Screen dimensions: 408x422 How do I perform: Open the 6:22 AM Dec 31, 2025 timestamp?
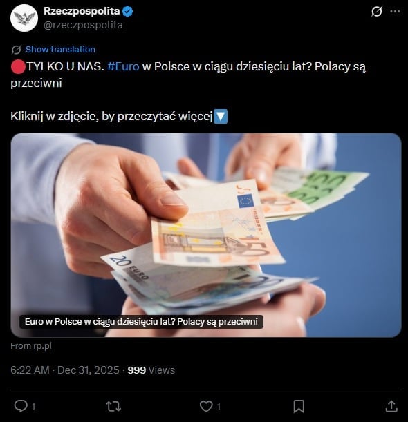(65, 370)
